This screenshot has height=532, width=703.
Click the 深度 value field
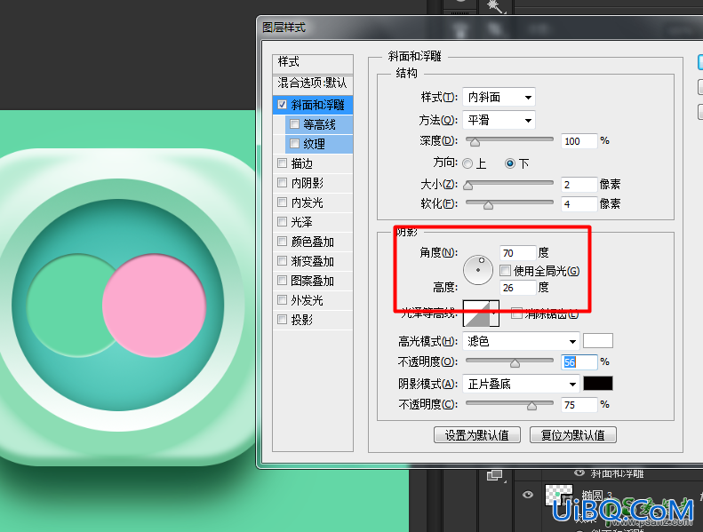579,141
